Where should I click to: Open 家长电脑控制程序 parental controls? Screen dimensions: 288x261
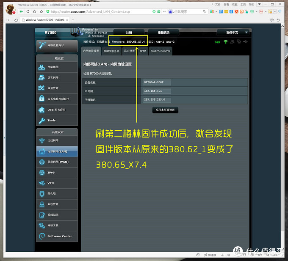57,99
